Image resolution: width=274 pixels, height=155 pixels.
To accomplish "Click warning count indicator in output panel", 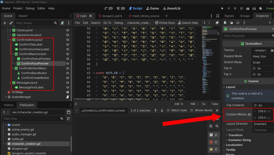I will 214,149.
